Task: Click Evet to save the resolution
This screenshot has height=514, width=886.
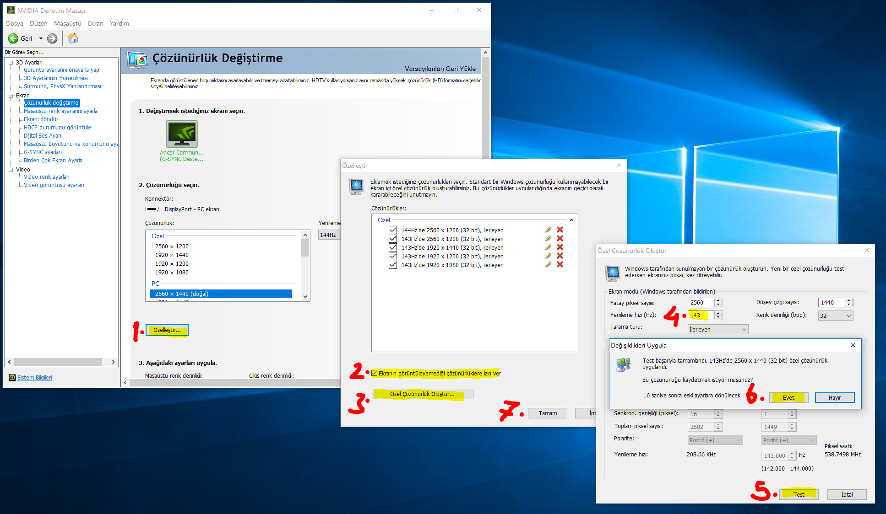Action: (x=788, y=397)
